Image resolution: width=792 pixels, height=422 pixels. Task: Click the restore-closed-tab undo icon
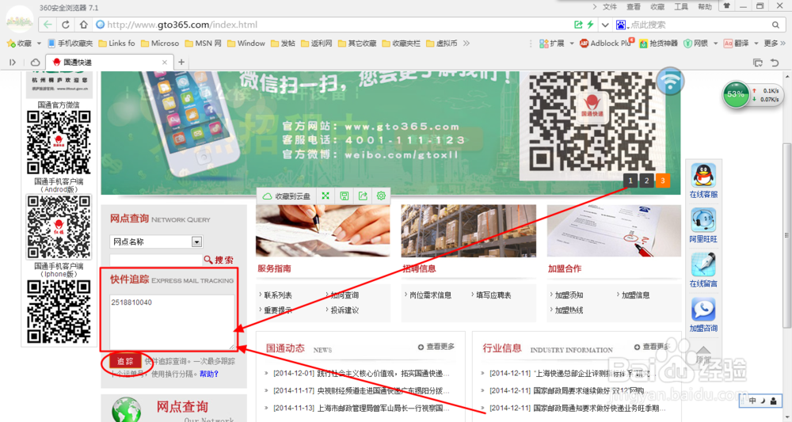(x=775, y=63)
